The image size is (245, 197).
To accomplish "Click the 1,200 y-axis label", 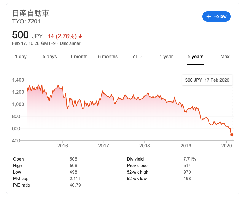I will click(18, 92).
